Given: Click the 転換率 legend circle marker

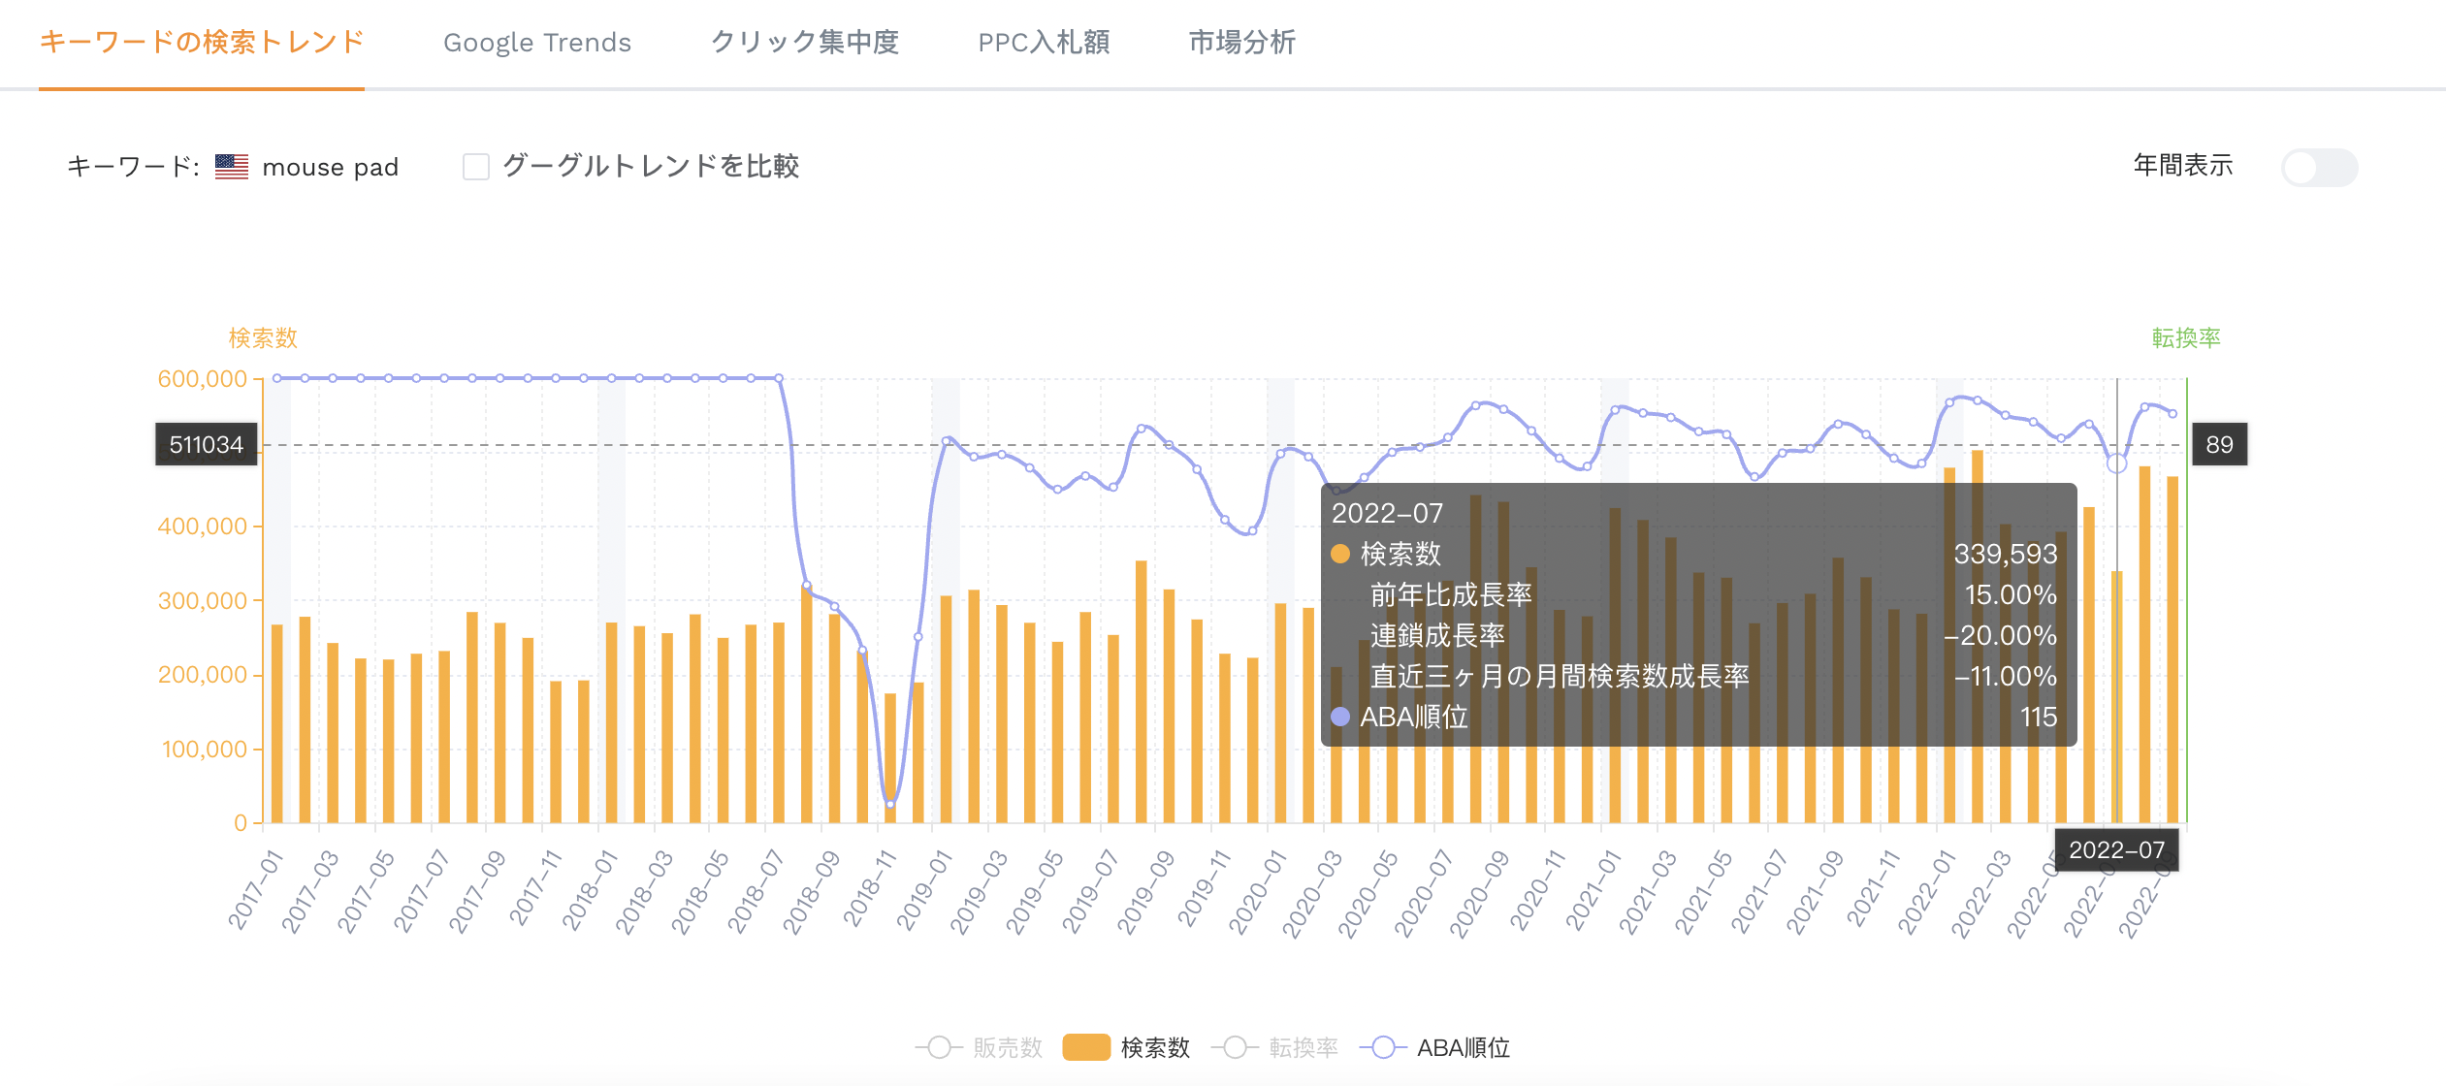Looking at the screenshot, I should (x=1235, y=1047).
